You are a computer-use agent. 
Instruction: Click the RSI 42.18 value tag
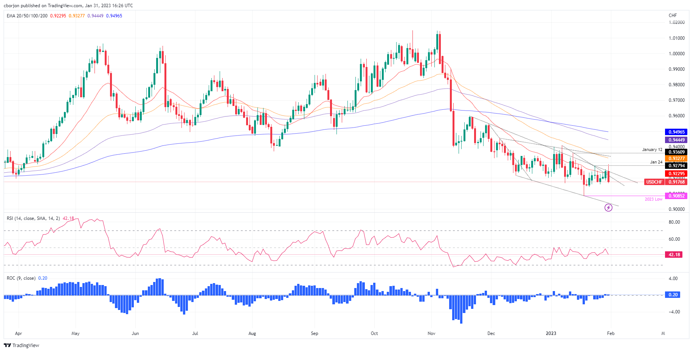coord(674,255)
